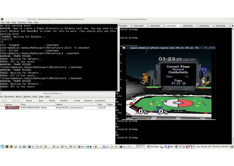Open the File menu in MeleeTutor terminal

click(x=3, y=22)
